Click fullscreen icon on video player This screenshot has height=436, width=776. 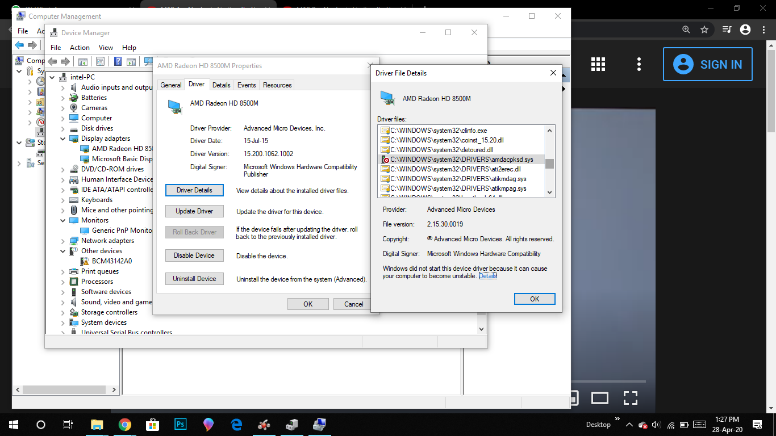click(x=630, y=397)
